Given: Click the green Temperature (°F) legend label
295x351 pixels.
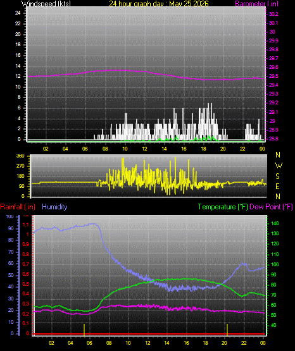Looking at the screenshot, I should 223,207.
